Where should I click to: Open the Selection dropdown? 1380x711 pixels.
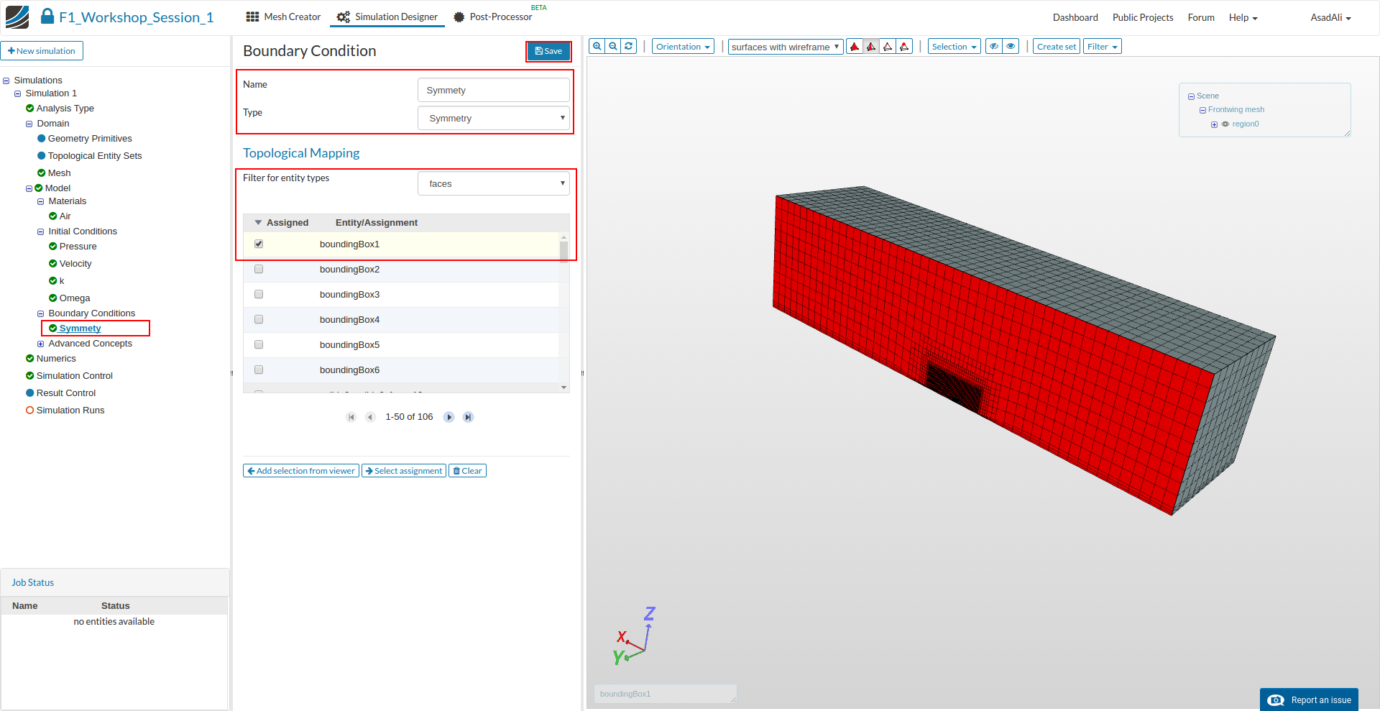pyautogui.click(x=954, y=47)
